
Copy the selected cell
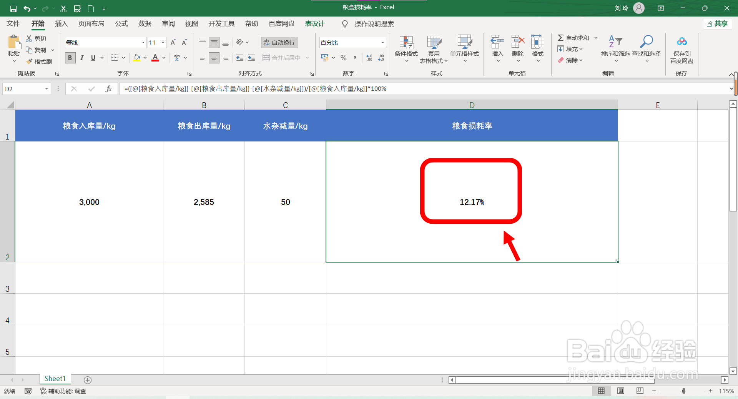36,50
